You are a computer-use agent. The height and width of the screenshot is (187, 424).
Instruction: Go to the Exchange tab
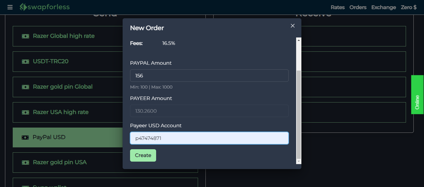pos(383,7)
